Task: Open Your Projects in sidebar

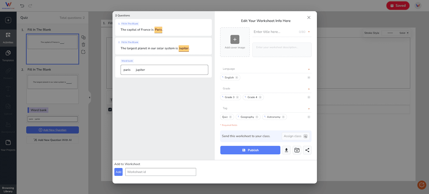Action: pyautogui.click(x=8, y=145)
